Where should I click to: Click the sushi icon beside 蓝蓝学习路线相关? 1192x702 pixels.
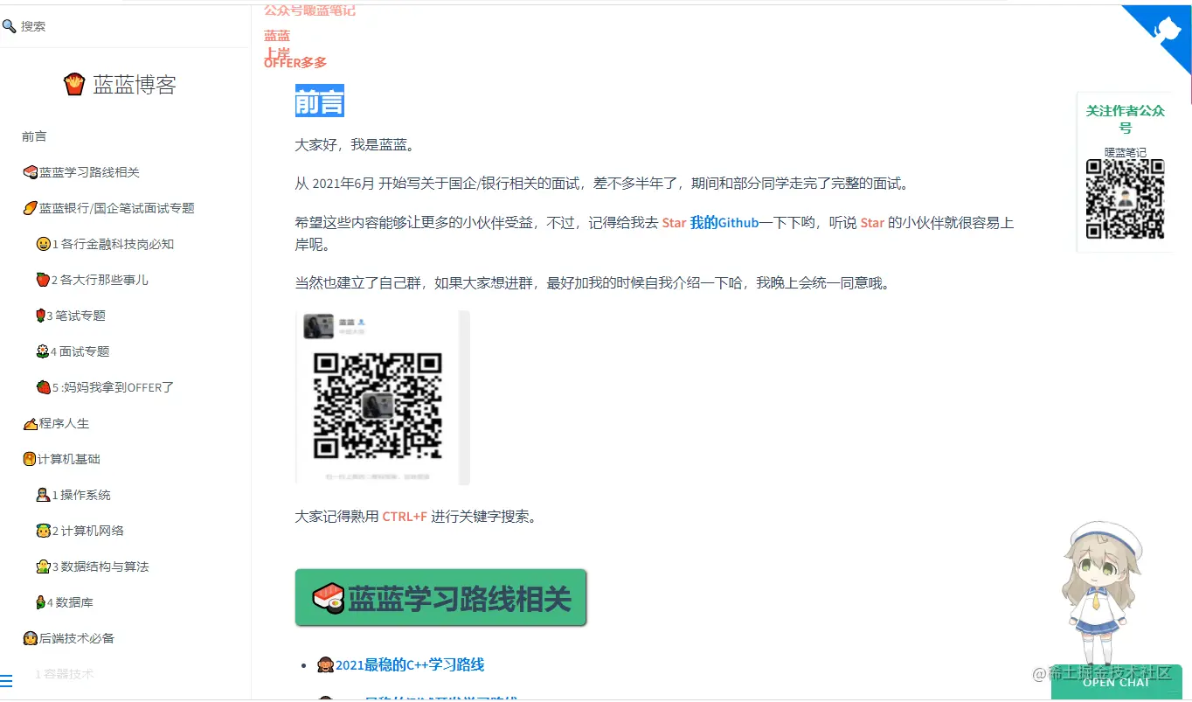[x=30, y=172]
